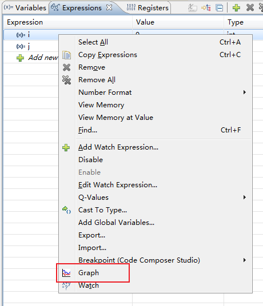Choose Watch at bottom of menu
The image size is (263, 306).
156,285
